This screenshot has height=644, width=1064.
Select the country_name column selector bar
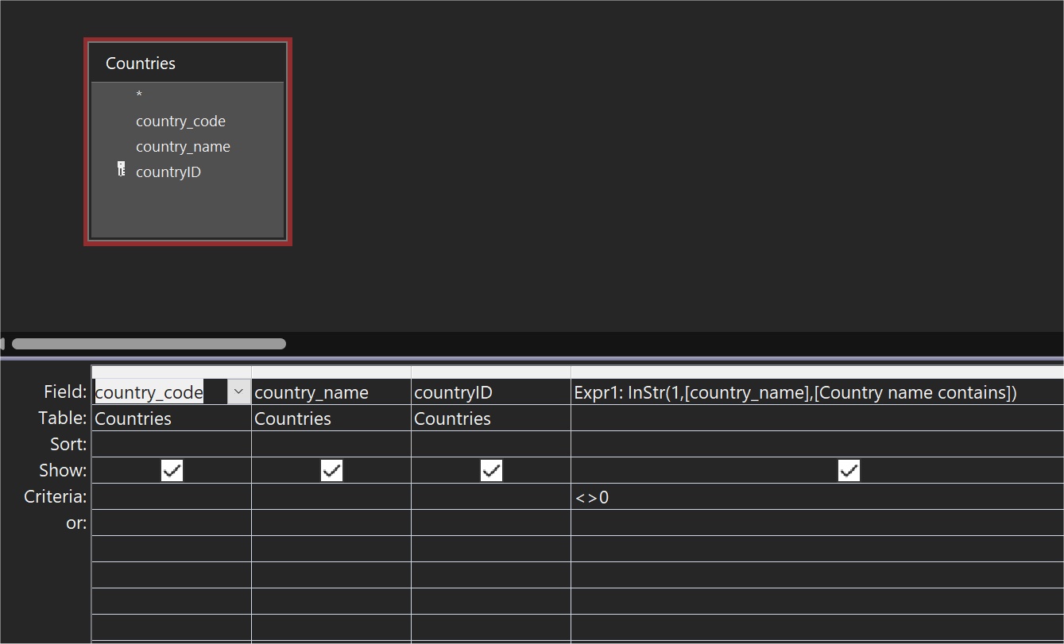click(331, 372)
